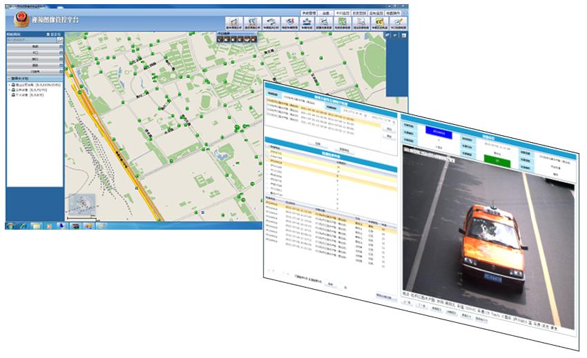
Task: Open the blue people-group toolbar tool
Action: [307, 23]
